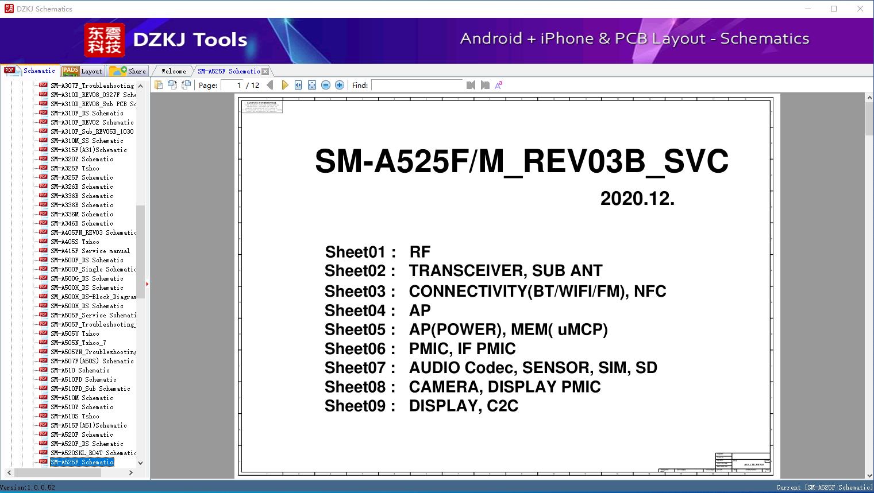Click the rotate clockwise icon in toolbar

(x=172, y=85)
